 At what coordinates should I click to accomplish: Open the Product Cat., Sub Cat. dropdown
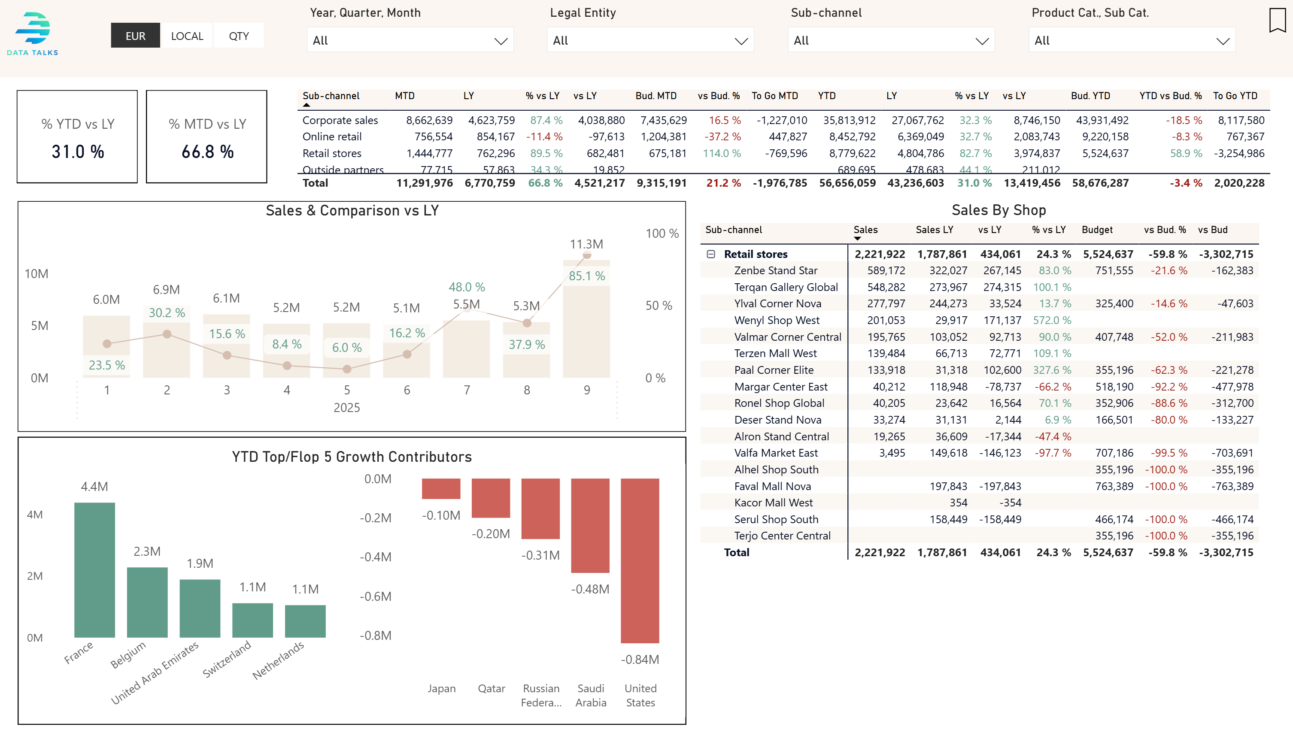click(x=1132, y=40)
